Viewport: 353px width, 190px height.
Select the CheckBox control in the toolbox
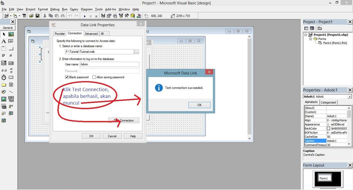click(x=4, y=56)
